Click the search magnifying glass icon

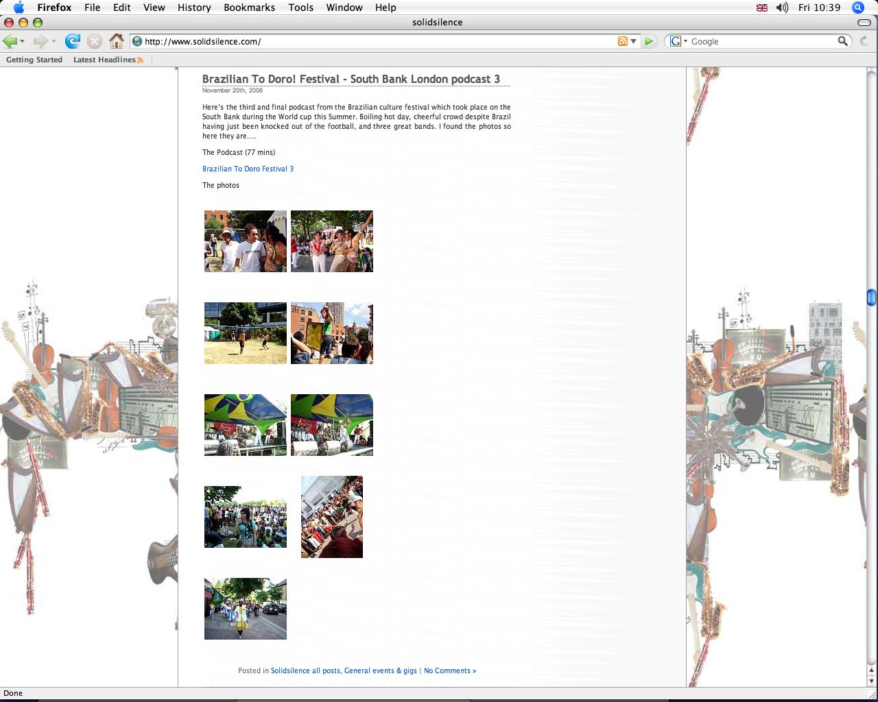click(842, 41)
